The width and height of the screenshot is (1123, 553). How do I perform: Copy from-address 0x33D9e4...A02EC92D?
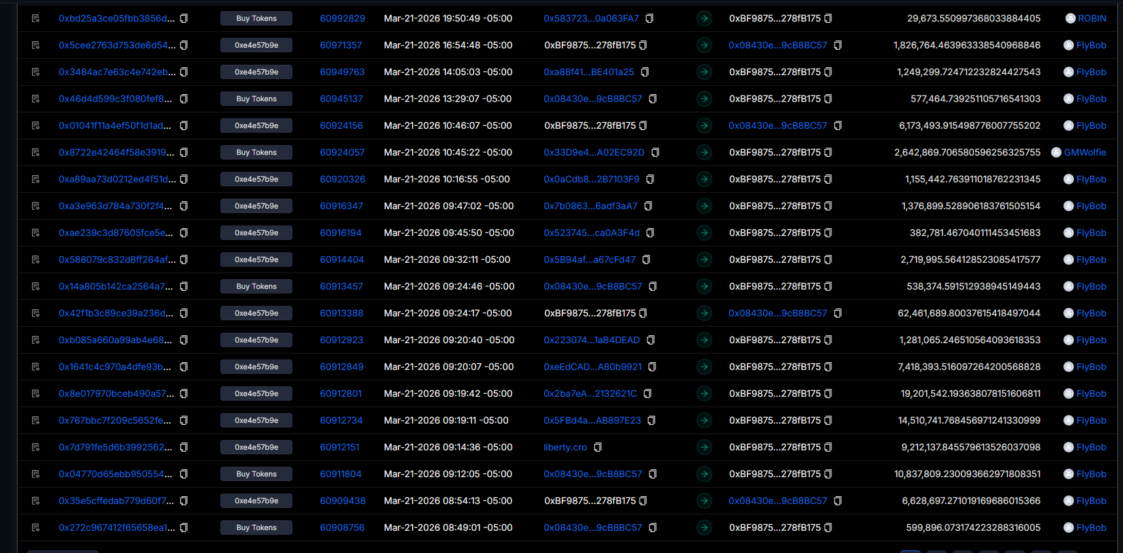655,152
